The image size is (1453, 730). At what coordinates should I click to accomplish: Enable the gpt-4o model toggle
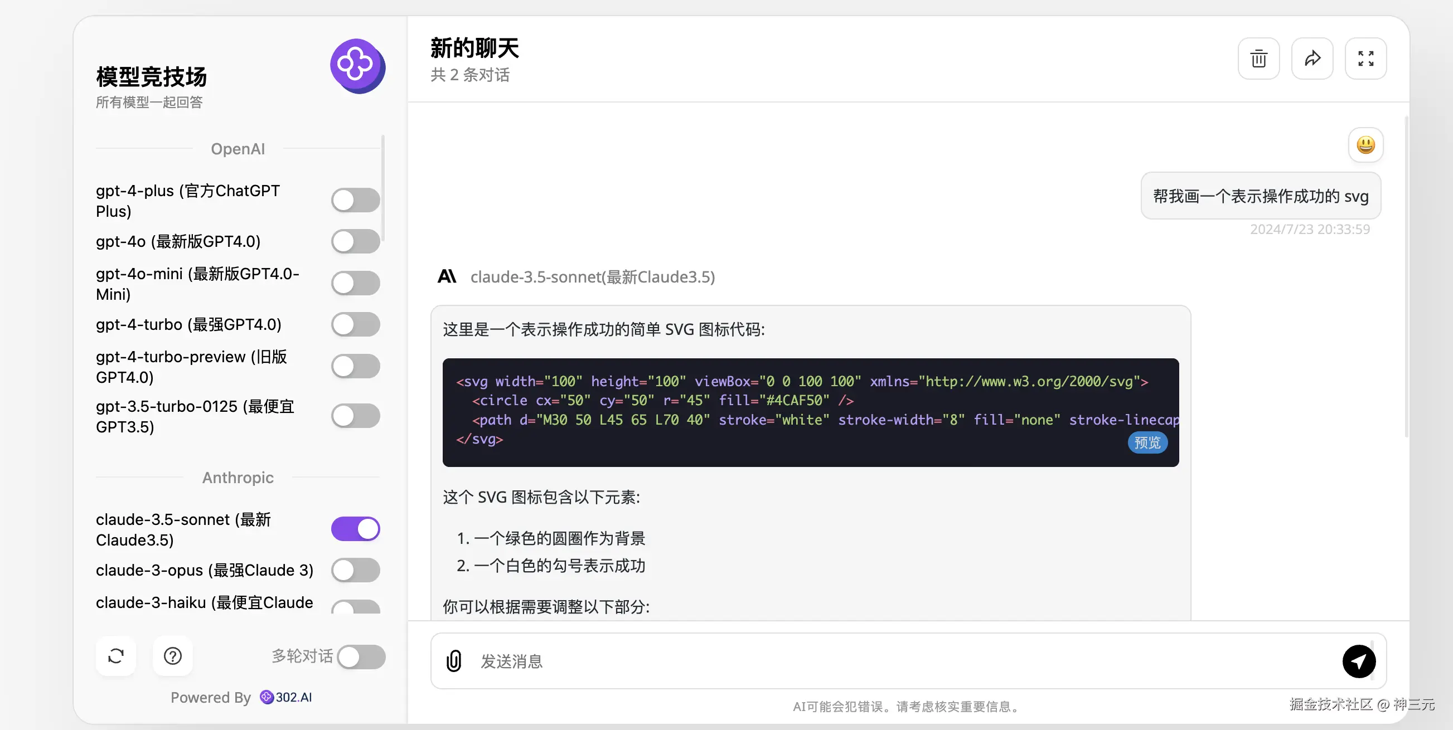[x=355, y=241]
